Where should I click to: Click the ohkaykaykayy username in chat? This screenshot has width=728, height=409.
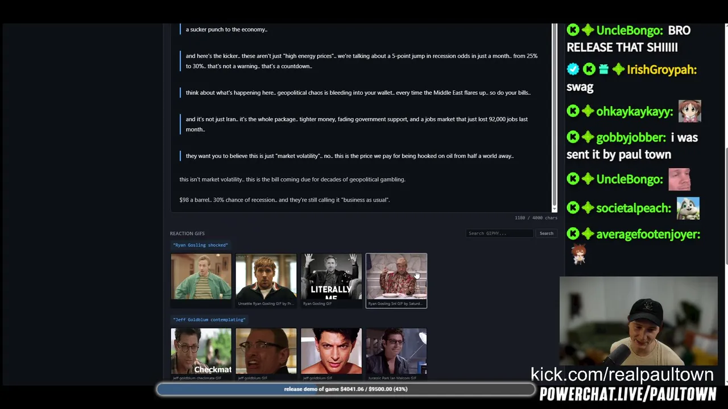pyautogui.click(x=635, y=112)
